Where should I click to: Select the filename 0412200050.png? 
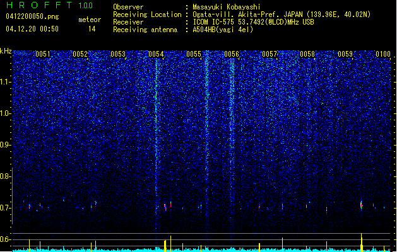[x=32, y=16]
